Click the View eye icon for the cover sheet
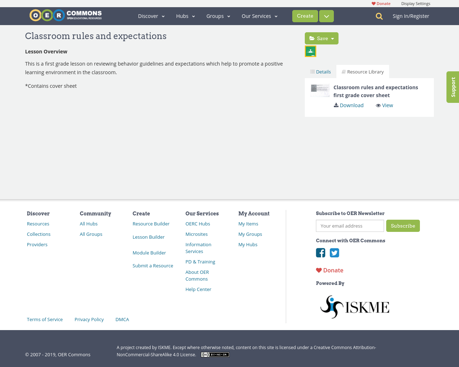This screenshot has width=459, height=367. point(379,105)
